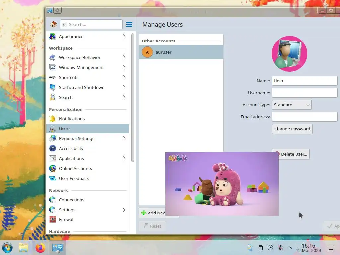Click the Notifications bell icon

click(x=53, y=119)
